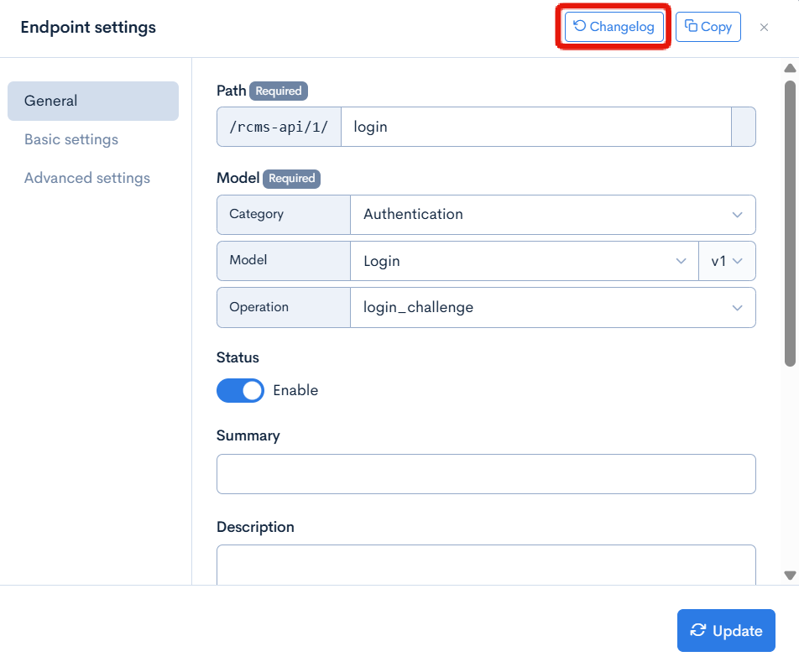Expand the Category dropdown showing Authentication
Screen dimensions: 799x667
(x=552, y=215)
